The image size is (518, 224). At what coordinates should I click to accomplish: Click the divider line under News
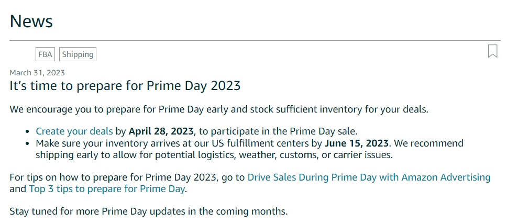(255, 40)
